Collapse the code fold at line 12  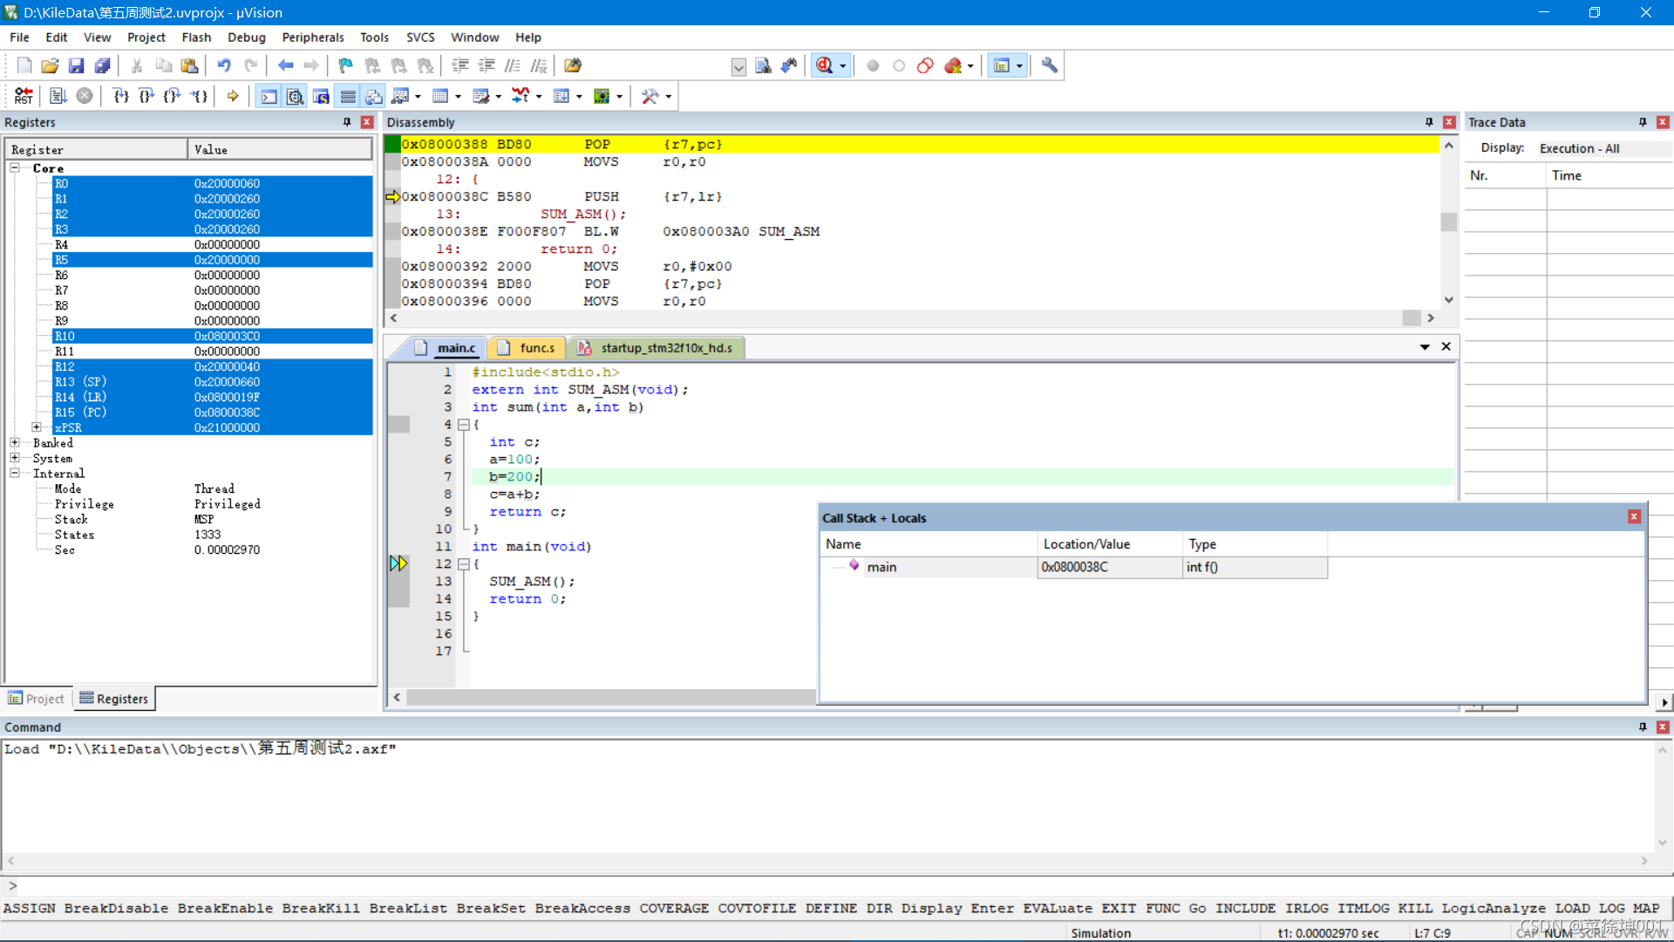coord(464,564)
